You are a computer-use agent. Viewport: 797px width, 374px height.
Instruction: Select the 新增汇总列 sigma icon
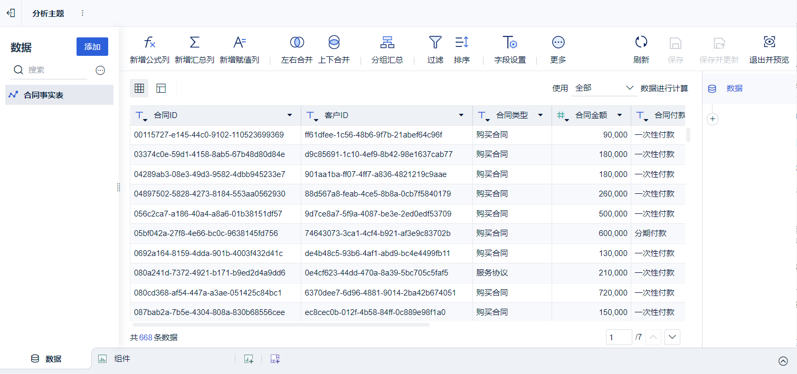[x=194, y=43]
